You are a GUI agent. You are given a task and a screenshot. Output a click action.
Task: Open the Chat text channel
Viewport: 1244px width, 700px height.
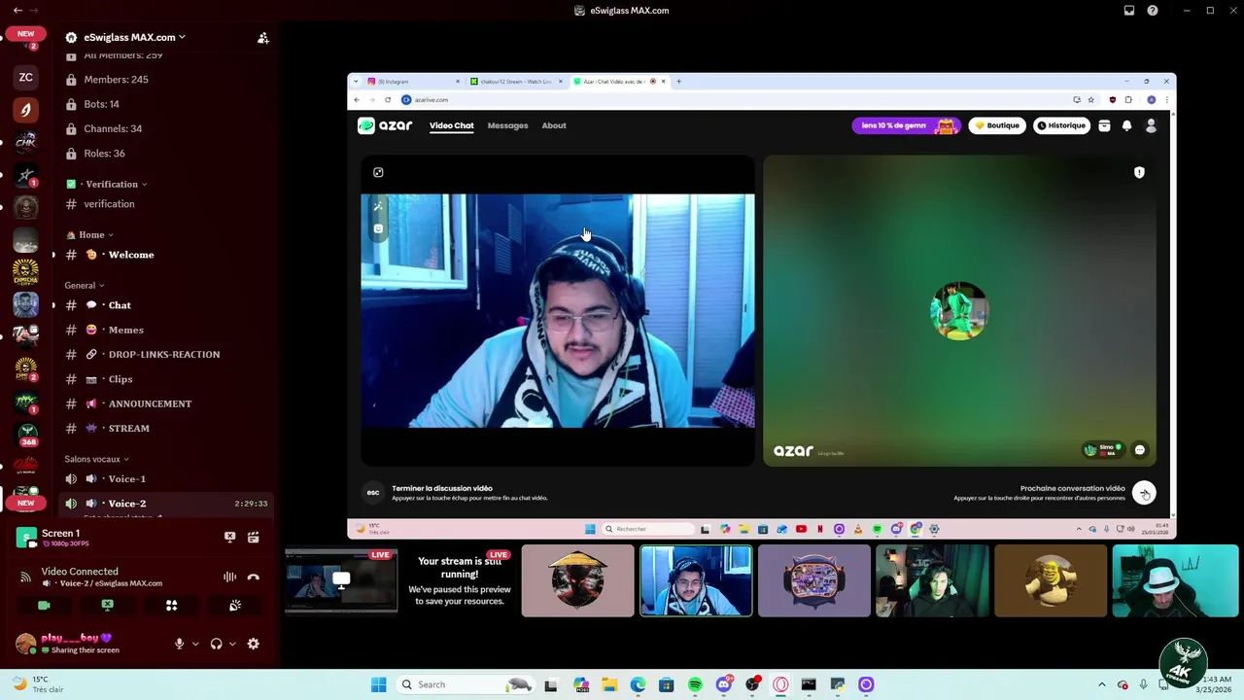click(165, 305)
